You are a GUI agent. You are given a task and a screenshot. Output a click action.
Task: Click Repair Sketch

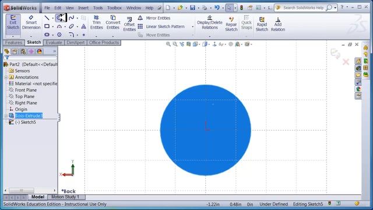point(231,24)
